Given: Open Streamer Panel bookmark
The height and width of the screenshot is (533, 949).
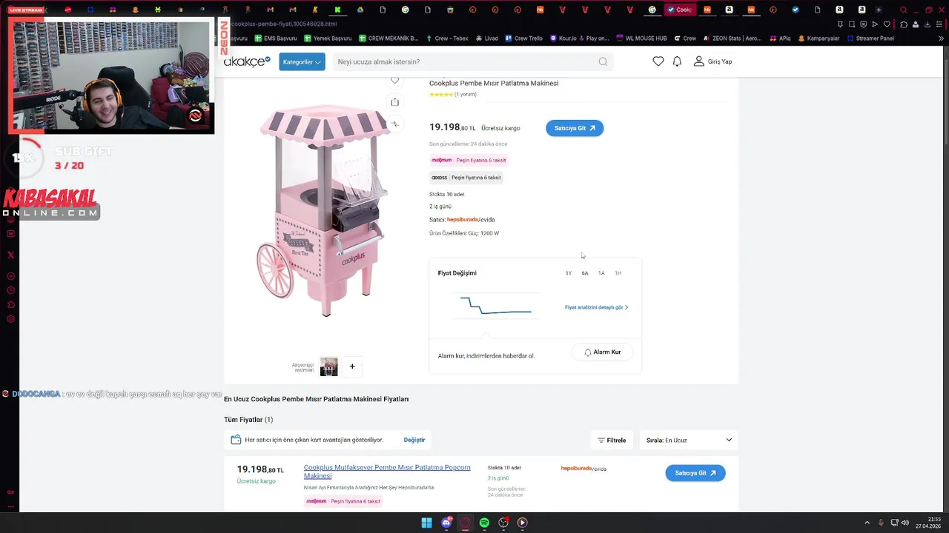Looking at the screenshot, I should [870, 38].
